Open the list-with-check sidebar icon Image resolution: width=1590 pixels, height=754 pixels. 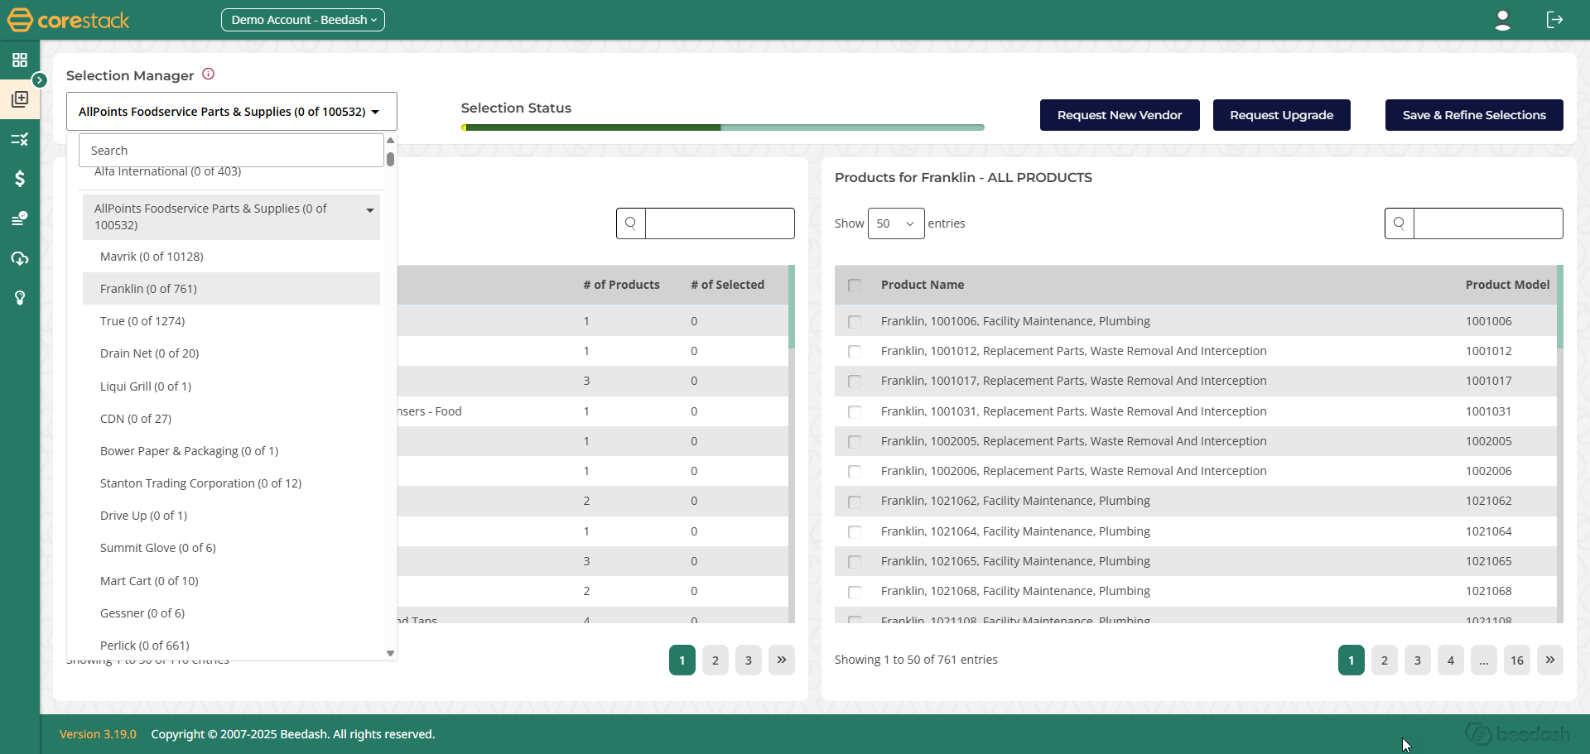pyautogui.click(x=20, y=219)
